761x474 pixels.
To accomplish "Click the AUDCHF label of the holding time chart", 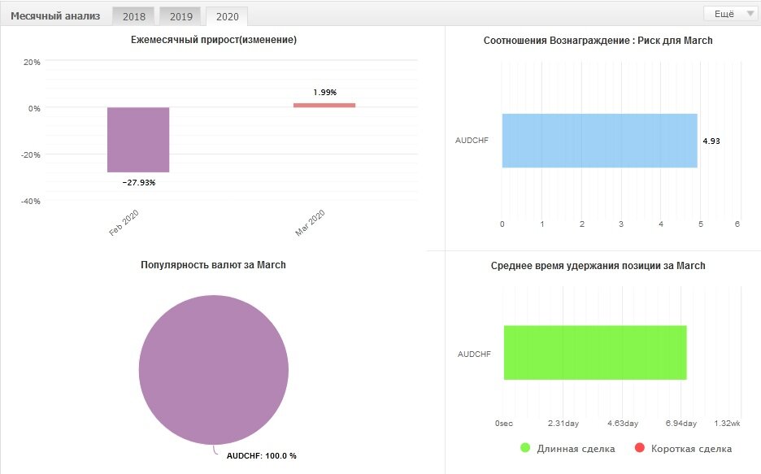I will point(474,354).
